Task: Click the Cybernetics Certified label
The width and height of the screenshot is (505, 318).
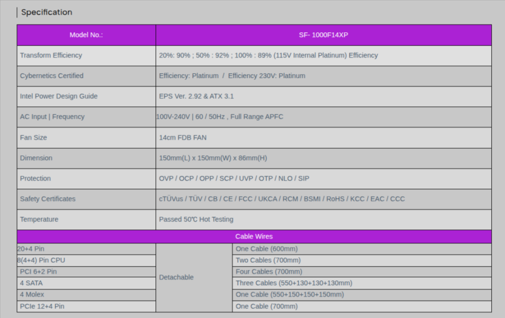Action: click(51, 76)
